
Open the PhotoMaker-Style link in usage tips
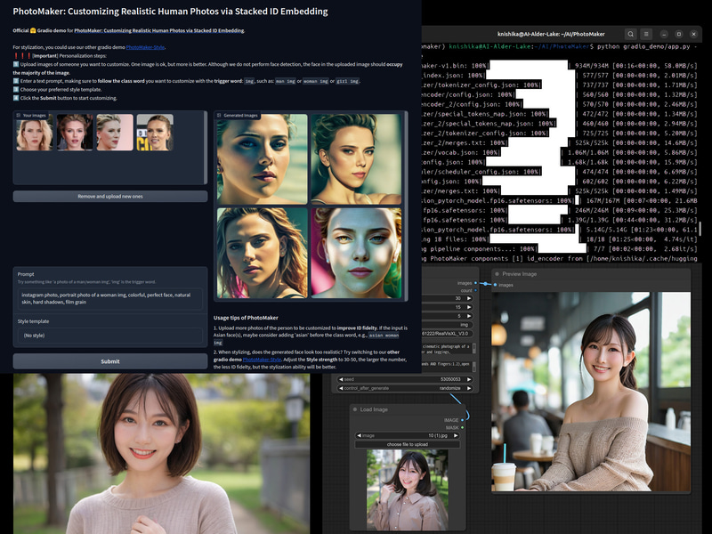[x=262, y=360]
